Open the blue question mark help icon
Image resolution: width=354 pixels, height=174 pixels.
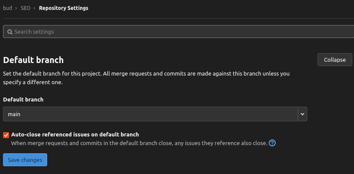272,143
